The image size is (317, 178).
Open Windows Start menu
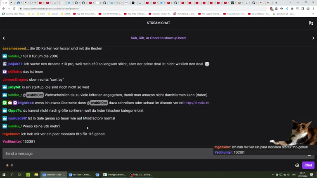click(4, 175)
